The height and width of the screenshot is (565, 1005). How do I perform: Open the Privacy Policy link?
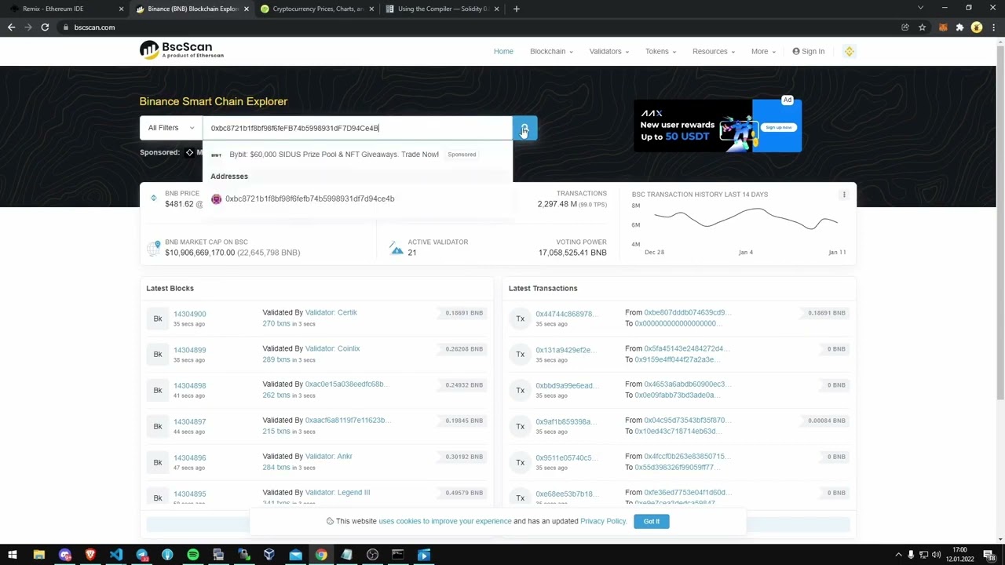click(x=603, y=522)
